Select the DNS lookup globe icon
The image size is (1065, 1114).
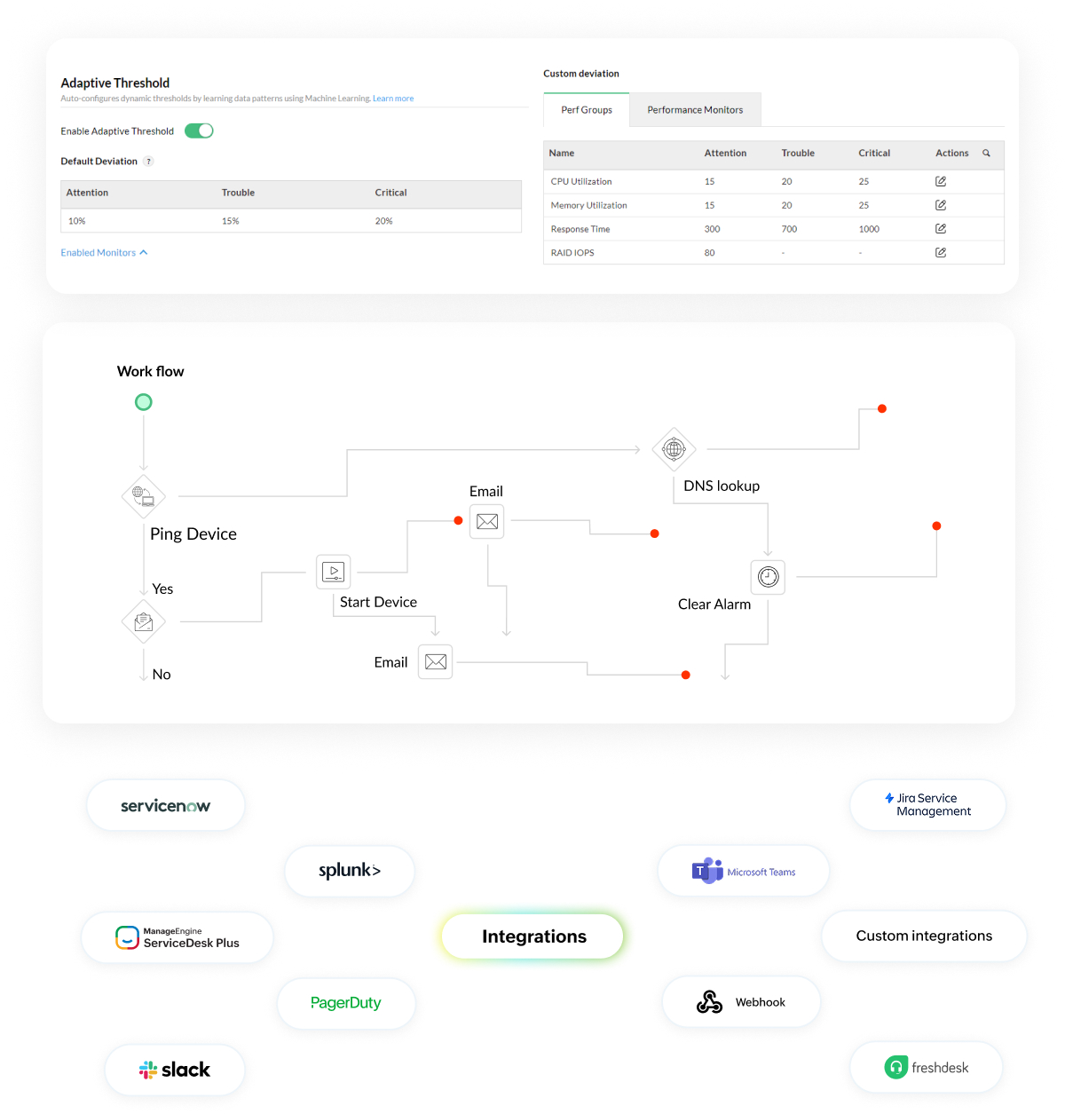(x=674, y=450)
